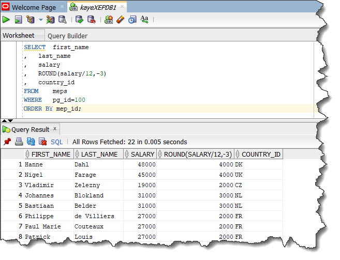Sort by the SALARY column header
This screenshot has height=260, width=340.
click(140, 154)
